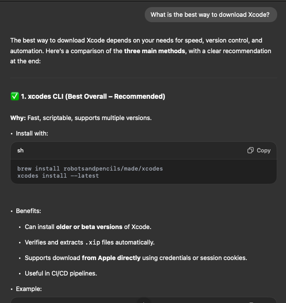This screenshot has height=303, width=286.
Task: Click the bold "from Apple directly" text
Action: (x=111, y=258)
